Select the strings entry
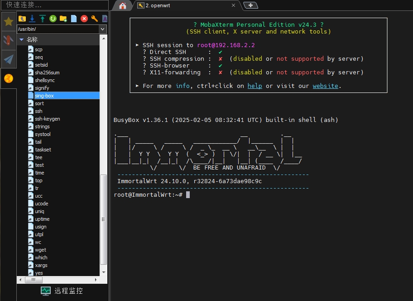Viewport: 413px width, 301px height. 42,126
